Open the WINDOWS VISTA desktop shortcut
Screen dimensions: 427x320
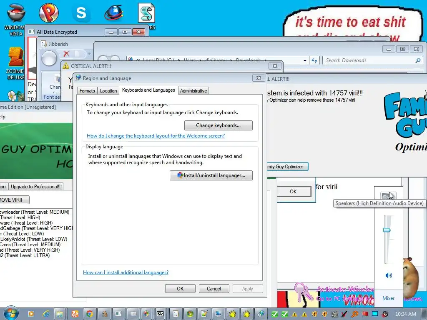coord(16,19)
